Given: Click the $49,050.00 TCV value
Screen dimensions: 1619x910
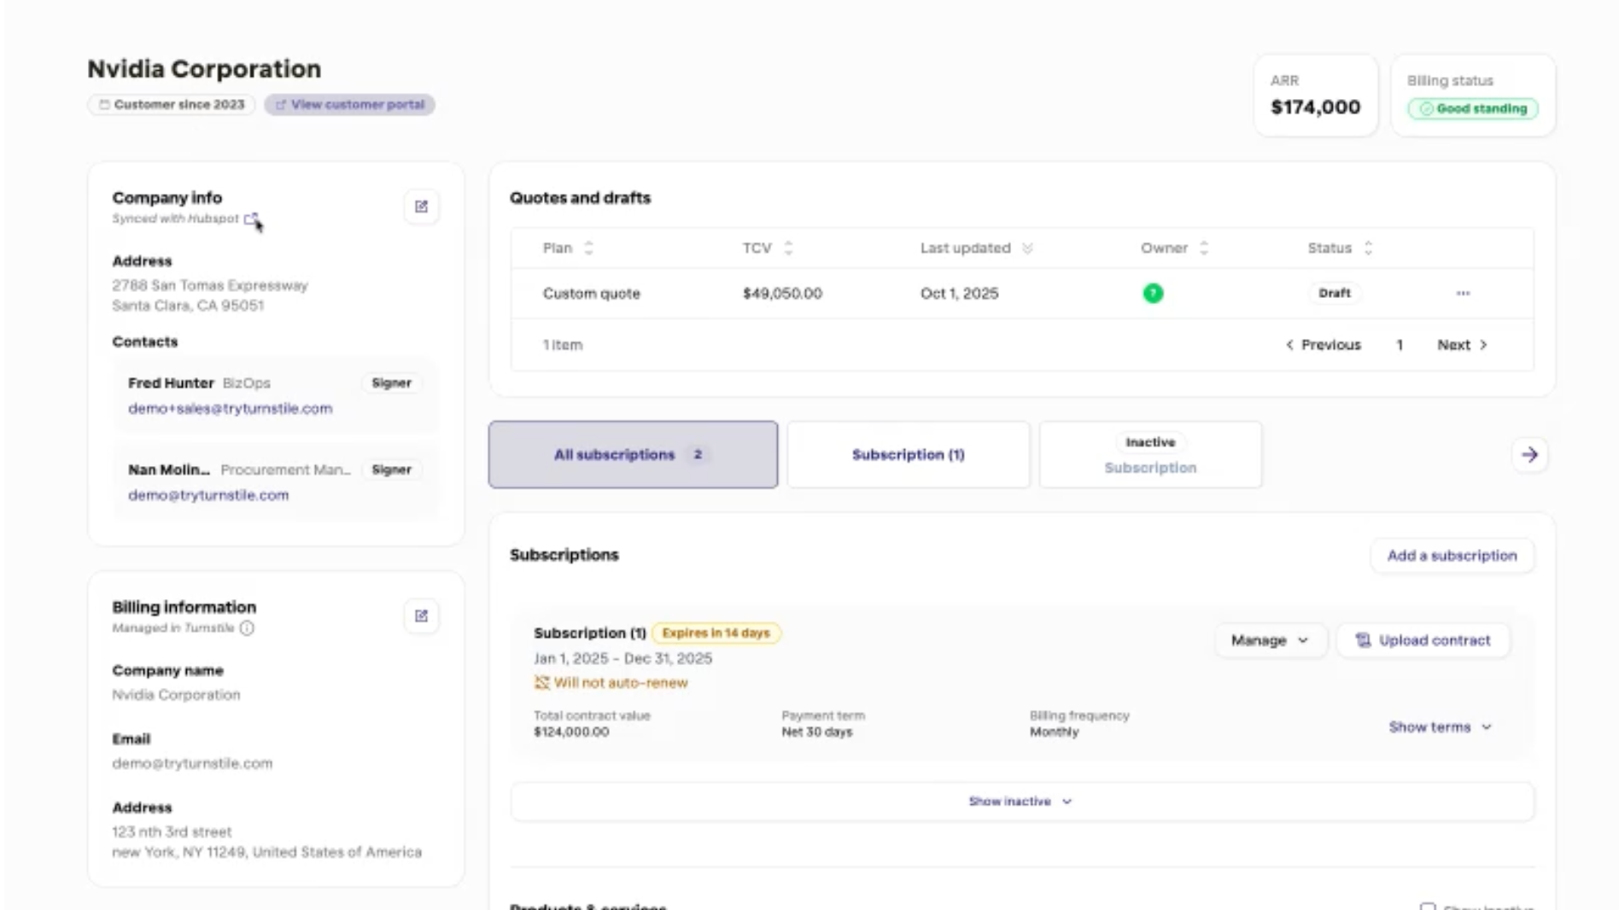Looking at the screenshot, I should click(x=782, y=294).
